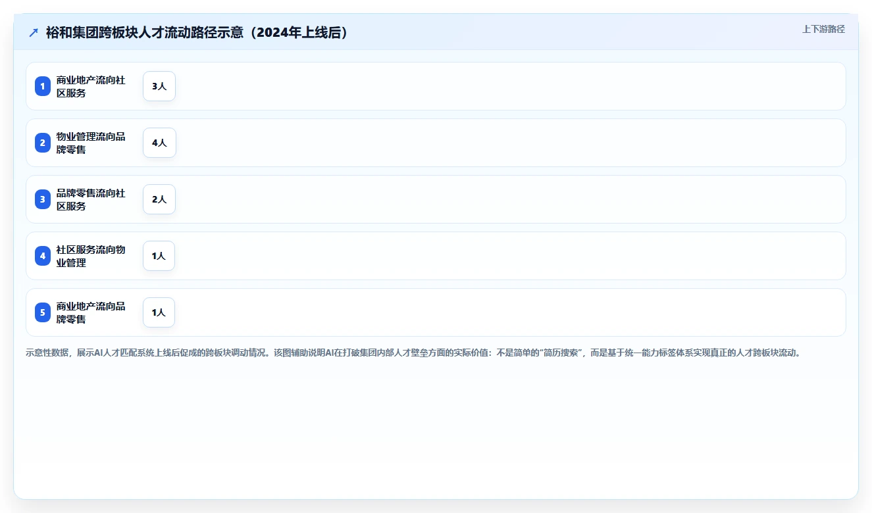This screenshot has width=872, height=513.
Task: Select the 品牌零售流向社区服务 row label
Action: tap(91, 199)
